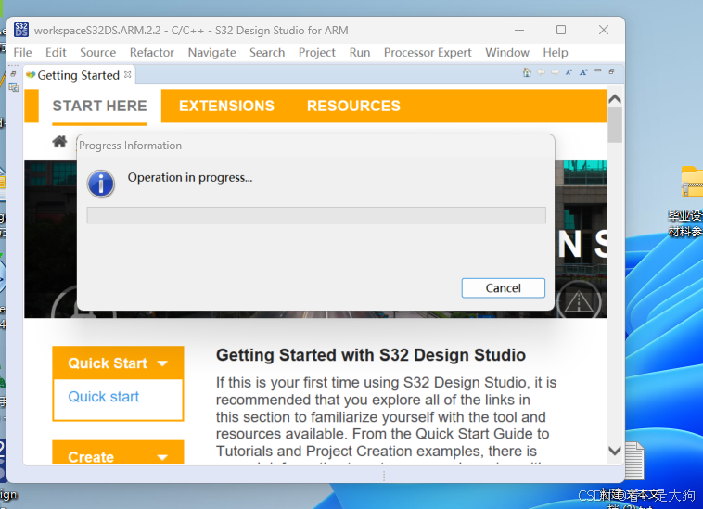Reduce font size with the smaller A icon
The width and height of the screenshot is (703, 509).
569,72
